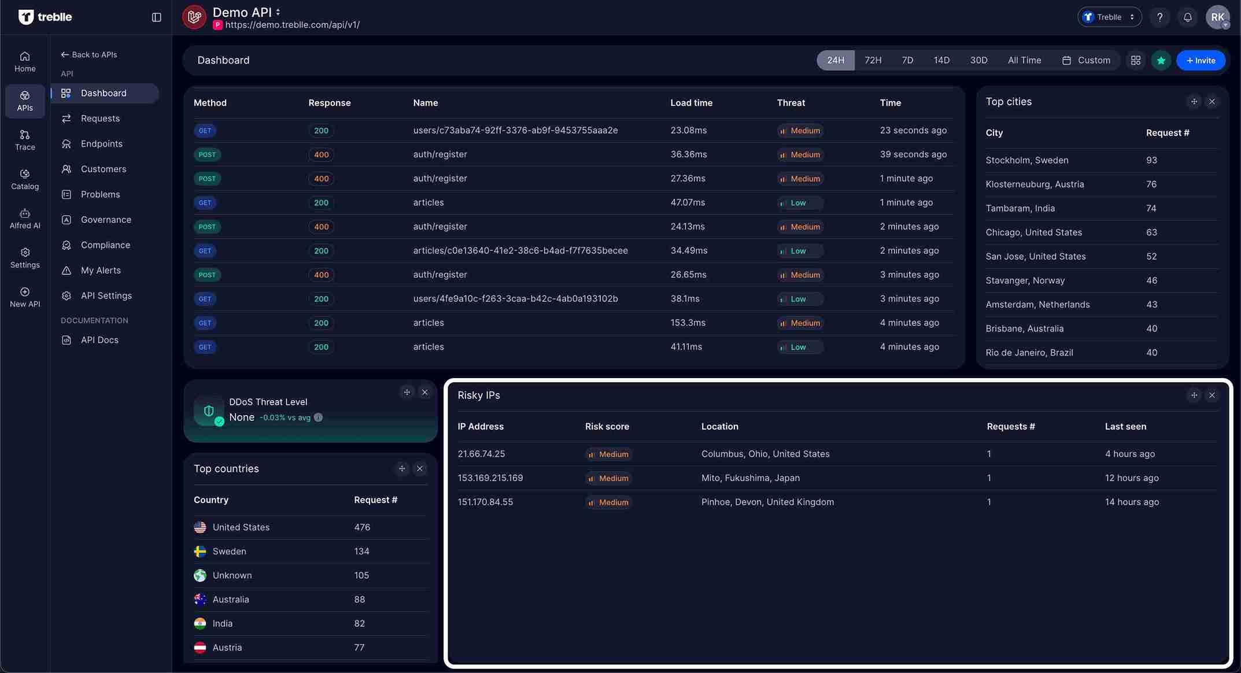Click the Back to APIs link
The image size is (1241, 673).
(89, 54)
